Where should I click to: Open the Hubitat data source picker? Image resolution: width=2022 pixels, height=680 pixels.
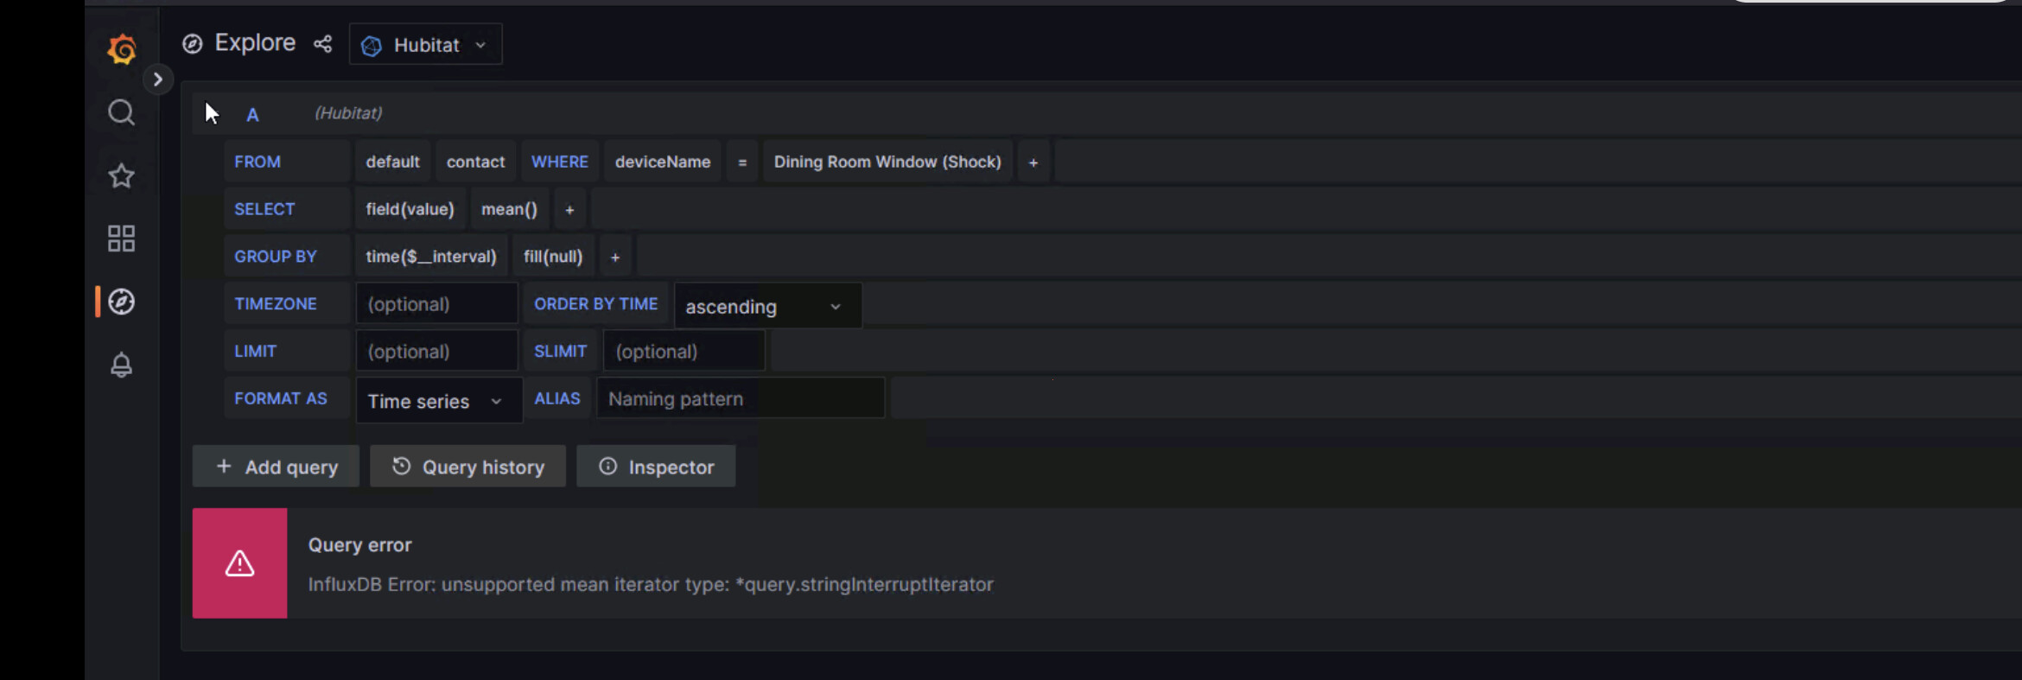pyautogui.click(x=425, y=45)
